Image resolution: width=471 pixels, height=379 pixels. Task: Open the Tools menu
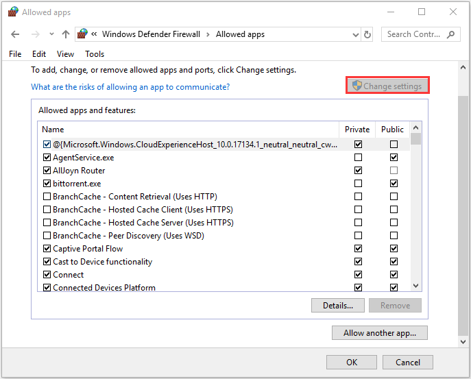click(x=95, y=54)
